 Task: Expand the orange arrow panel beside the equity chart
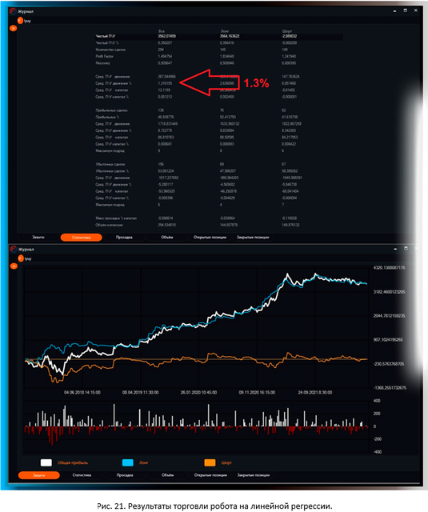pyautogui.click(x=14, y=266)
